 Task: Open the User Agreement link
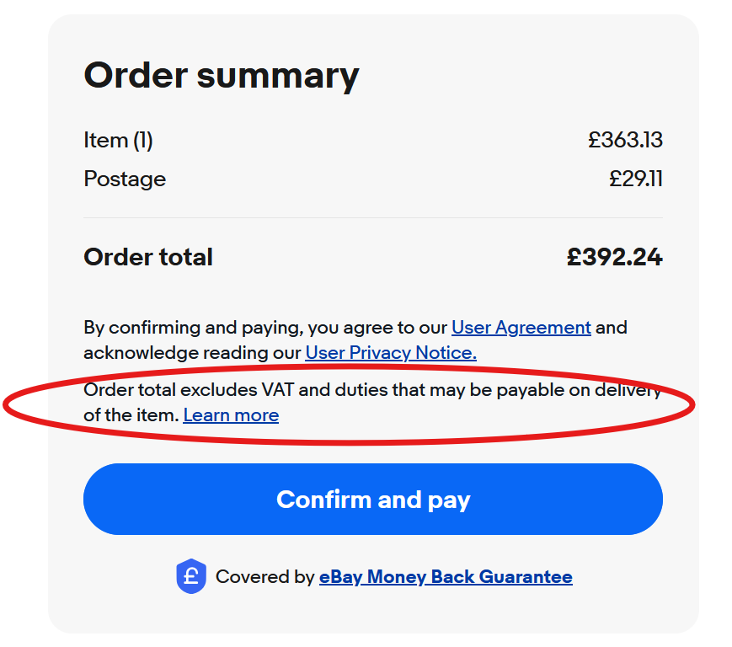pos(521,327)
